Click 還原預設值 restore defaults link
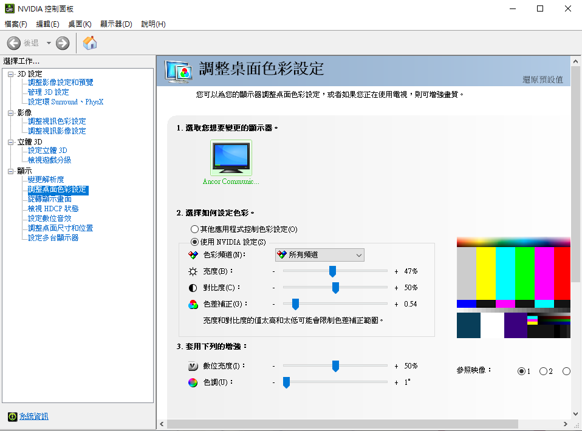 [x=543, y=80]
